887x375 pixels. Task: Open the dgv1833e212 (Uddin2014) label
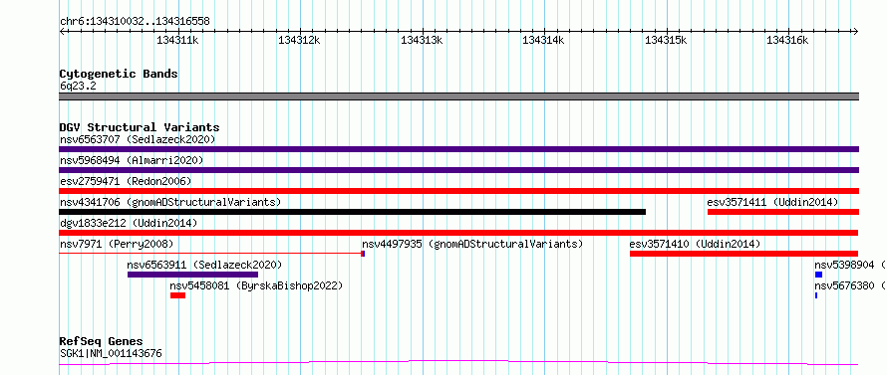click(129, 223)
